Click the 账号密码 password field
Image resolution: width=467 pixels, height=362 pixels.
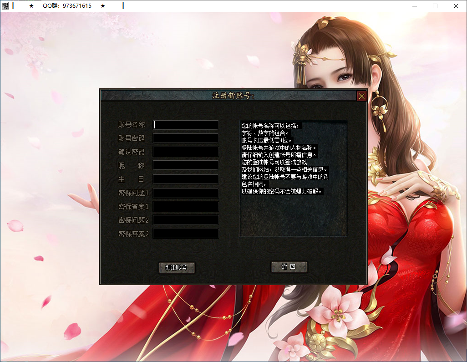(185, 138)
